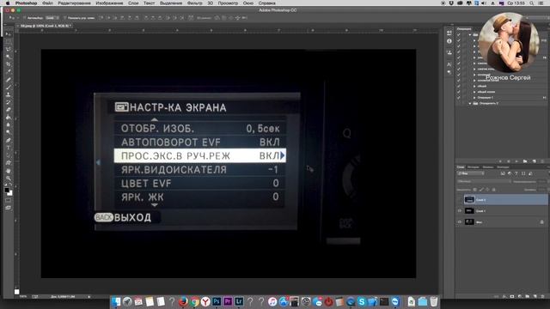This screenshot has height=309, width=550.
Task: Toggle the checkmark for the Операция 1 action
Action: pyautogui.click(x=458, y=97)
